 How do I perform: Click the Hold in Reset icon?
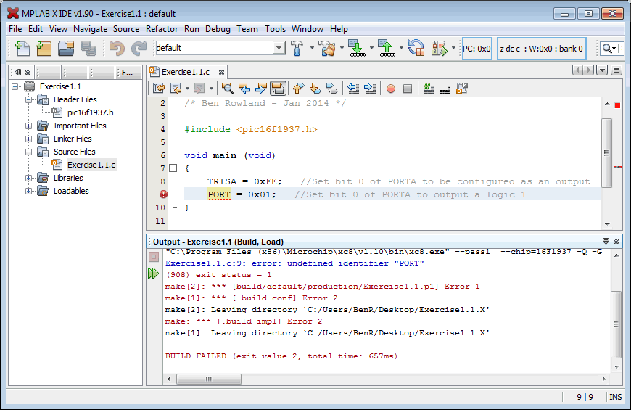click(x=416, y=49)
